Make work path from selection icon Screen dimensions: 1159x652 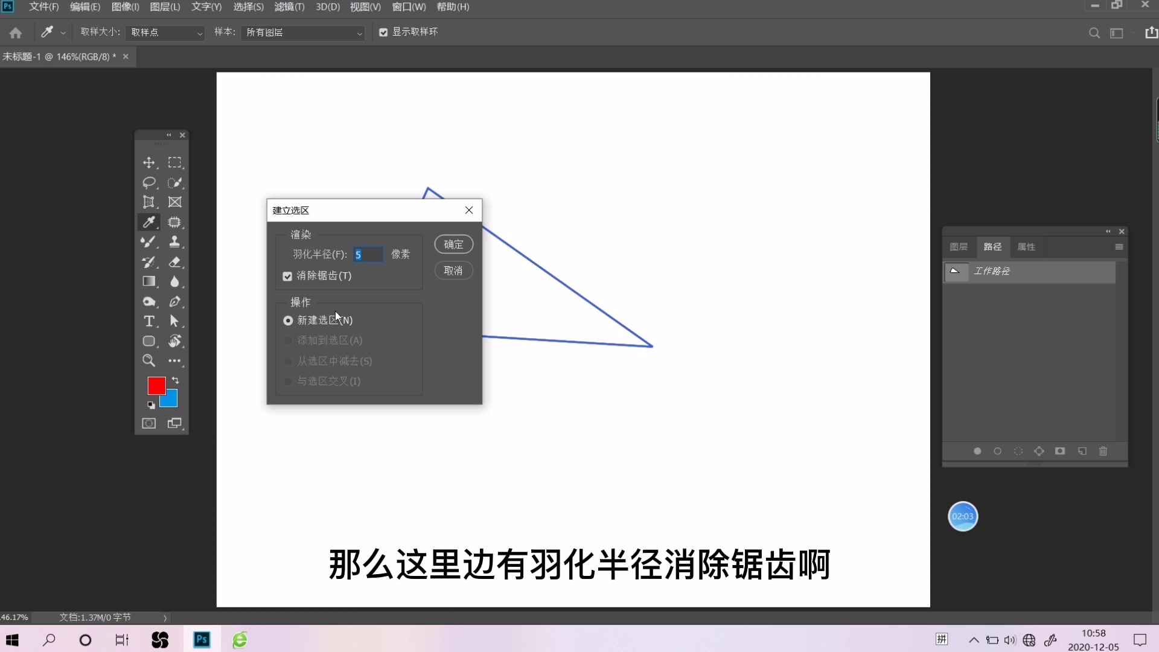(x=1039, y=451)
